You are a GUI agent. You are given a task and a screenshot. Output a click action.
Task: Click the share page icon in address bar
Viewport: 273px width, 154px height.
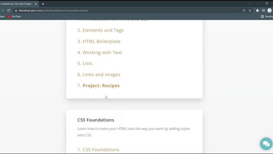point(244,11)
